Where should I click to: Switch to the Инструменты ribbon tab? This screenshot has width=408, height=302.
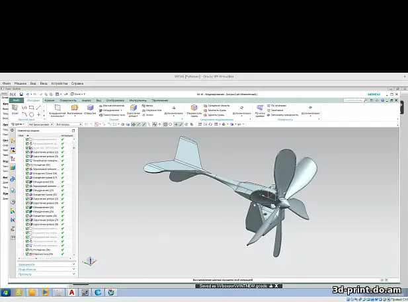(x=138, y=100)
